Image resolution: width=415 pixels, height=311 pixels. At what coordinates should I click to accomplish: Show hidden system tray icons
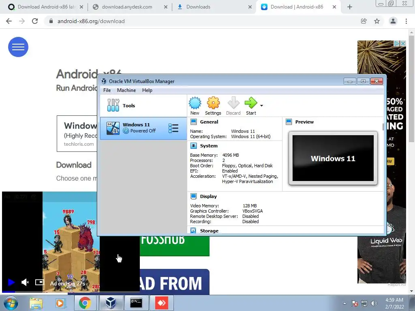tap(344, 303)
